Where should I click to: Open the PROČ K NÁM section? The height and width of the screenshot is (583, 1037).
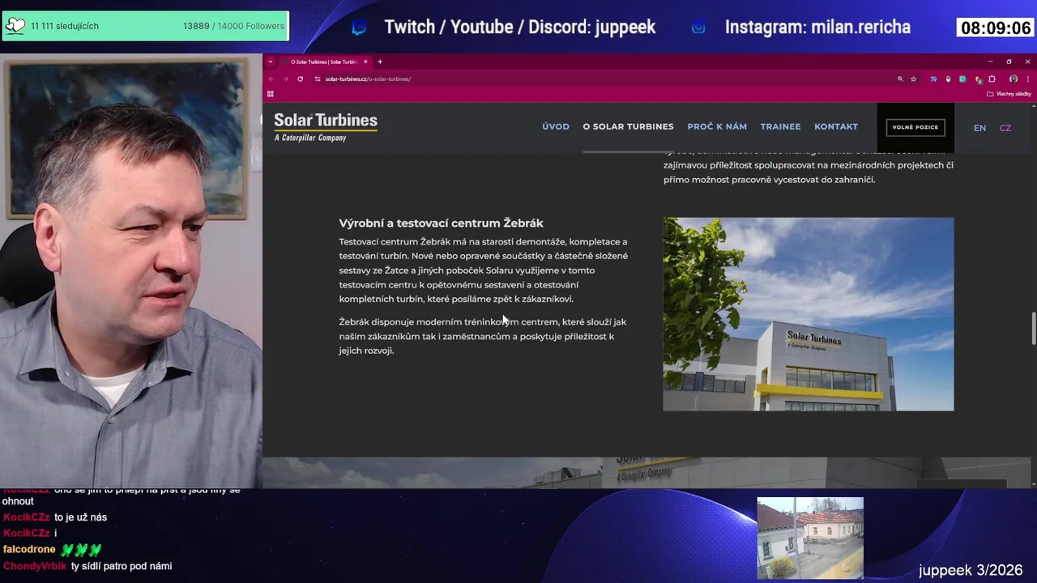tap(717, 127)
